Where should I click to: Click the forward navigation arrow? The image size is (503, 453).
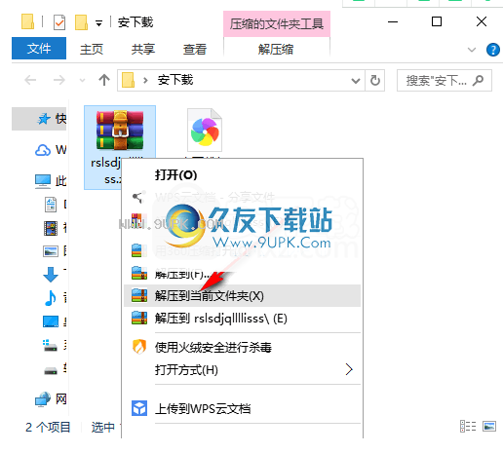[58, 80]
